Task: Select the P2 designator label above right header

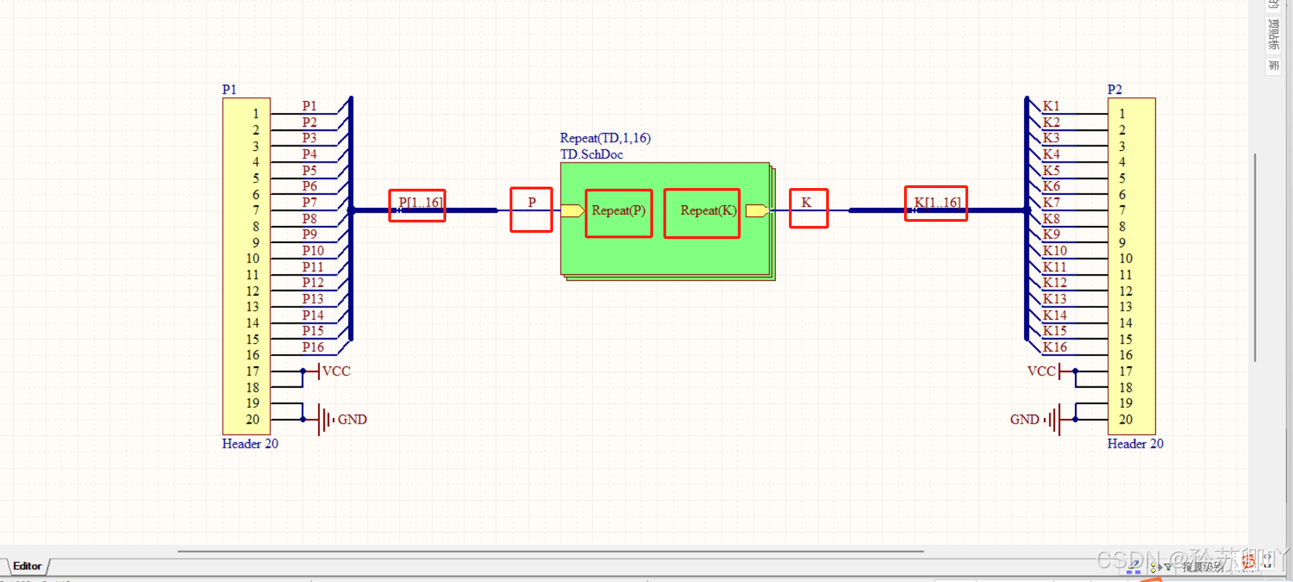Action: point(1114,90)
